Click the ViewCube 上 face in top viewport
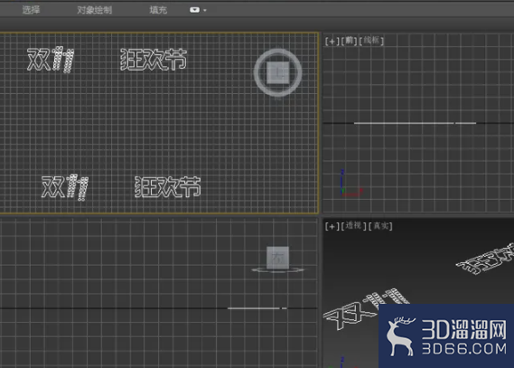Viewport: 514px width, 368px height. [x=277, y=73]
